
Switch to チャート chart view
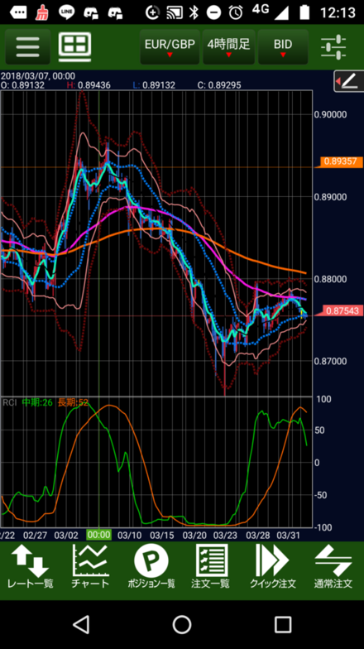91,567
